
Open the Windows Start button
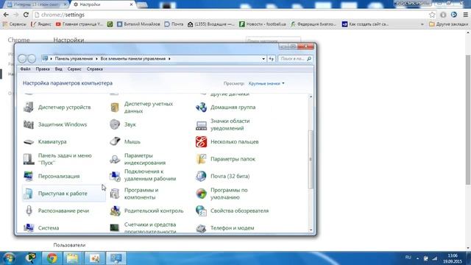pos(10,258)
